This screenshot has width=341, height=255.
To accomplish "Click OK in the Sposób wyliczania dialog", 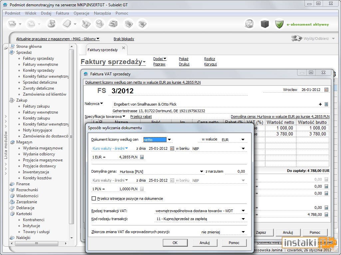I will 175,243.
